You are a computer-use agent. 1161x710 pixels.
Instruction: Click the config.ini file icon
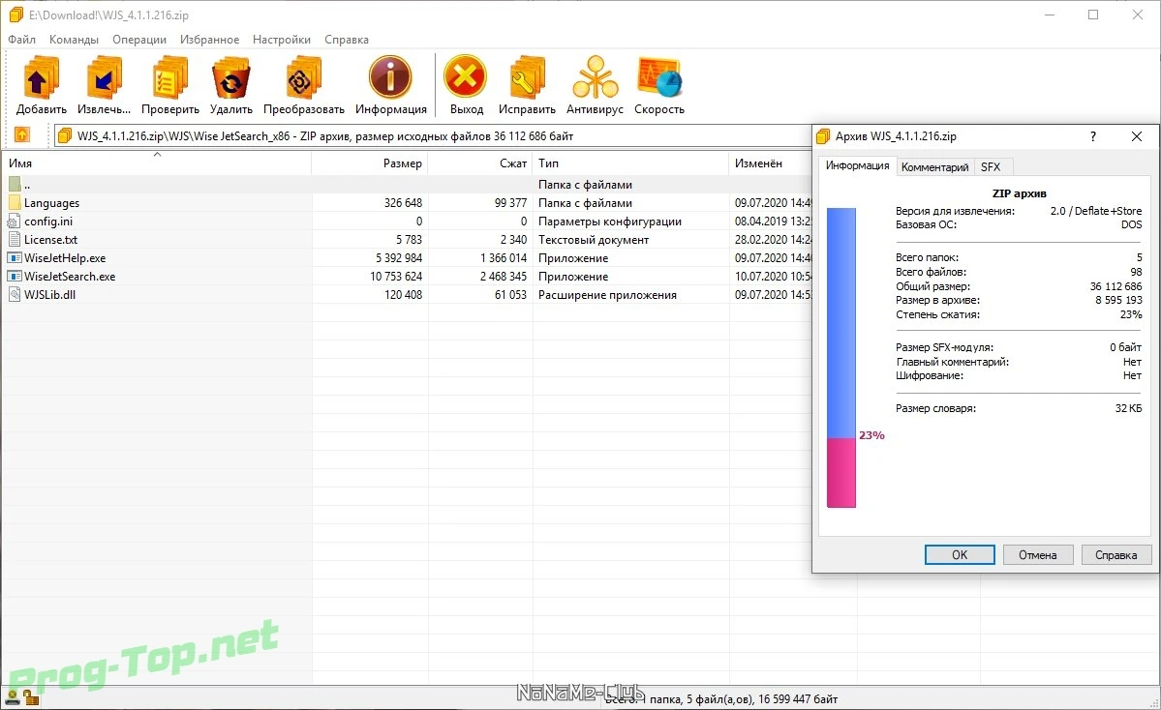tap(15, 222)
